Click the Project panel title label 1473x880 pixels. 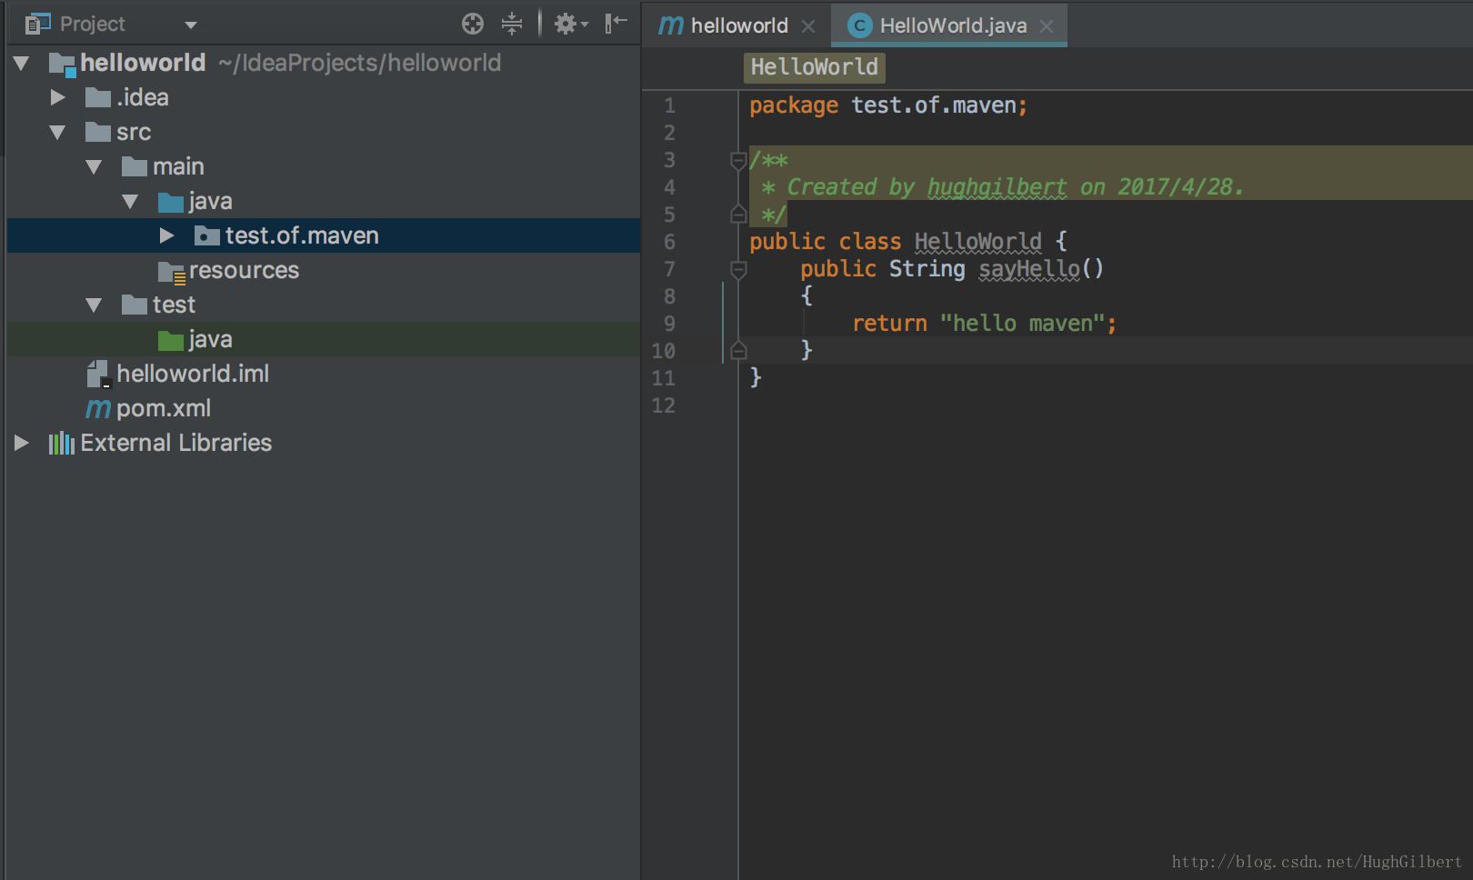coord(93,24)
